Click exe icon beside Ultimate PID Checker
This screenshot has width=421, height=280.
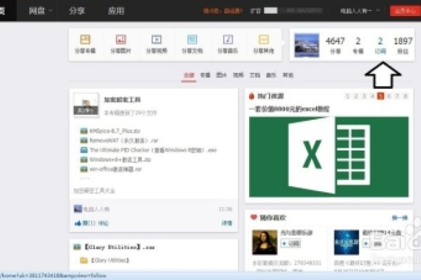tap(83, 150)
